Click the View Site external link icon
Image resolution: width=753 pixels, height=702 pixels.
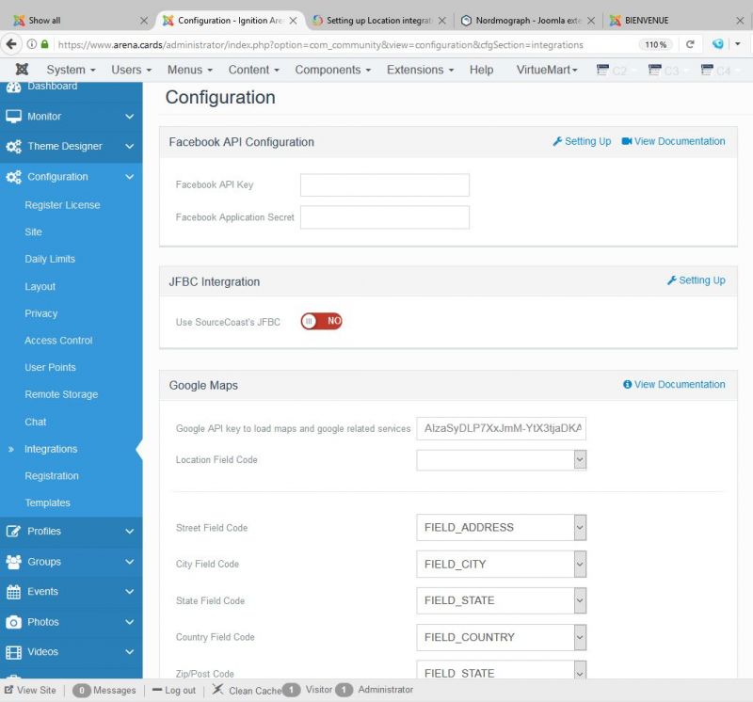coord(8,690)
